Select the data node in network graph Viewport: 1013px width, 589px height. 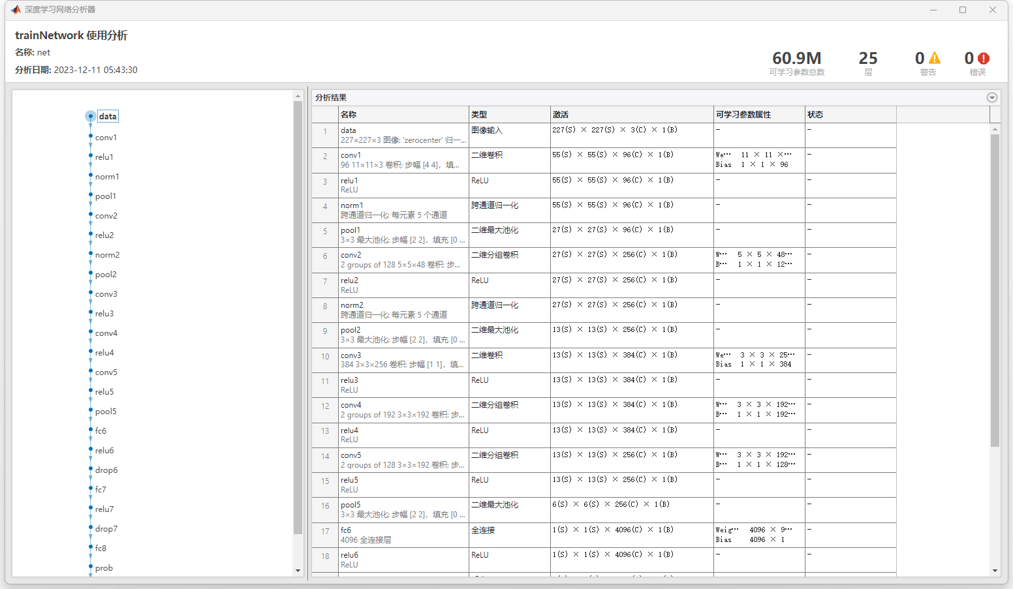point(108,116)
